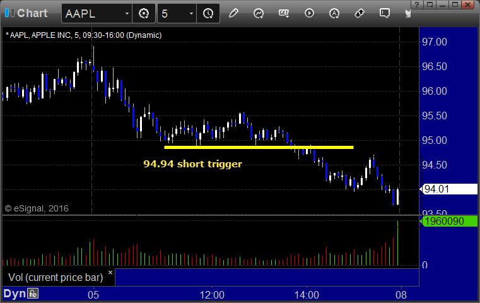
Task: Click the 96.00 price axis label
Action: 435,91
